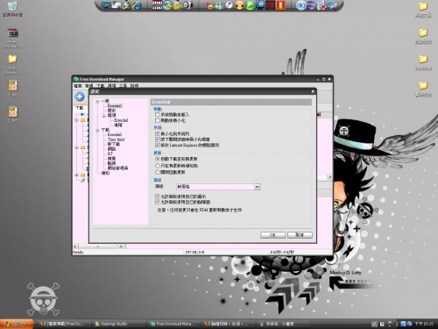Collapse the node above the indented Essential item
438x329 pixels.
(103, 116)
